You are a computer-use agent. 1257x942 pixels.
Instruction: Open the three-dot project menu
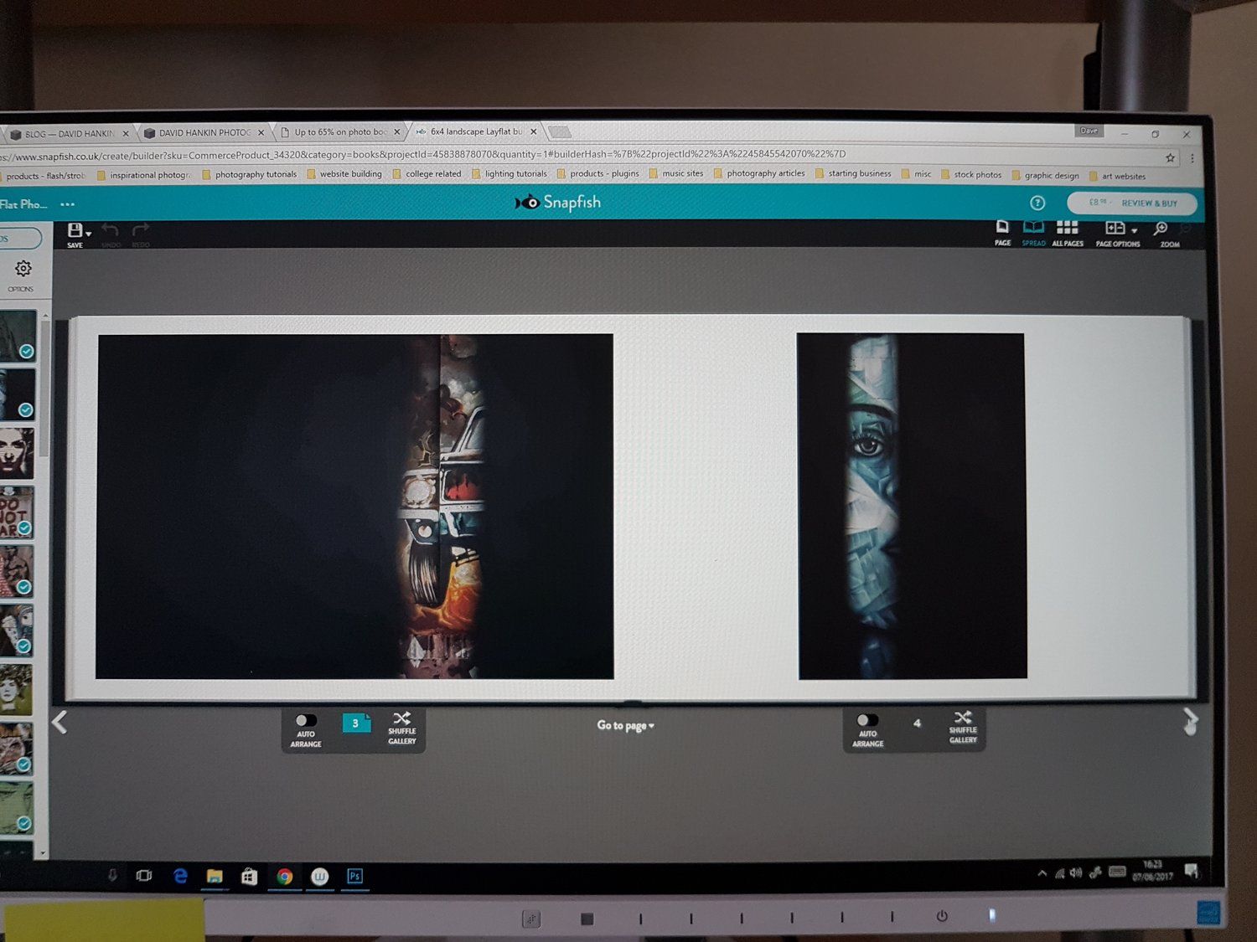68,204
